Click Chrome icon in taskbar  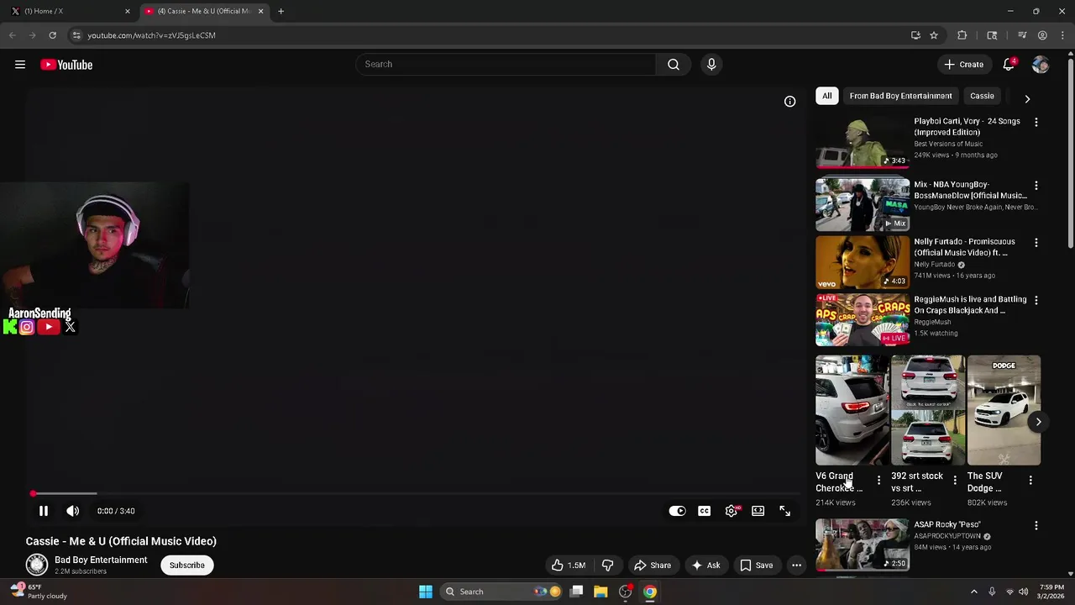pos(650,592)
